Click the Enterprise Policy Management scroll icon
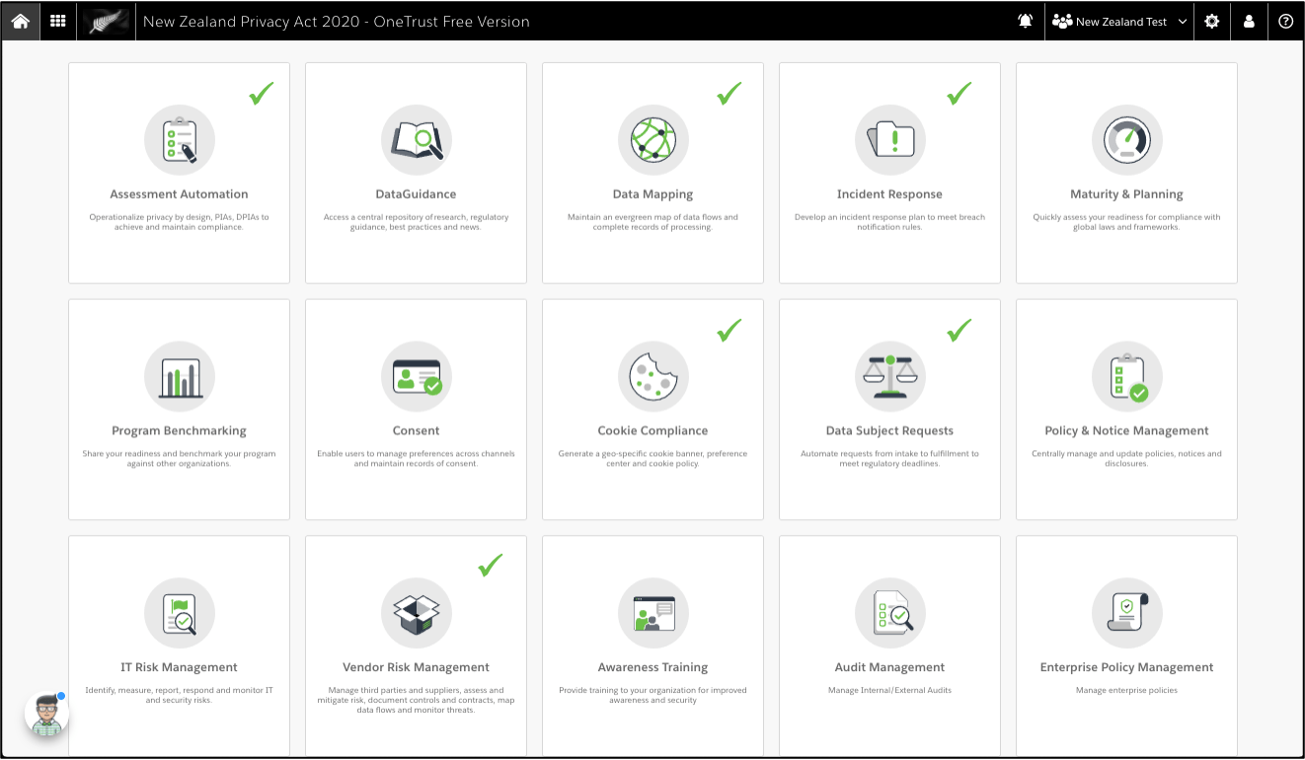The width and height of the screenshot is (1305, 760). pos(1127,613)
